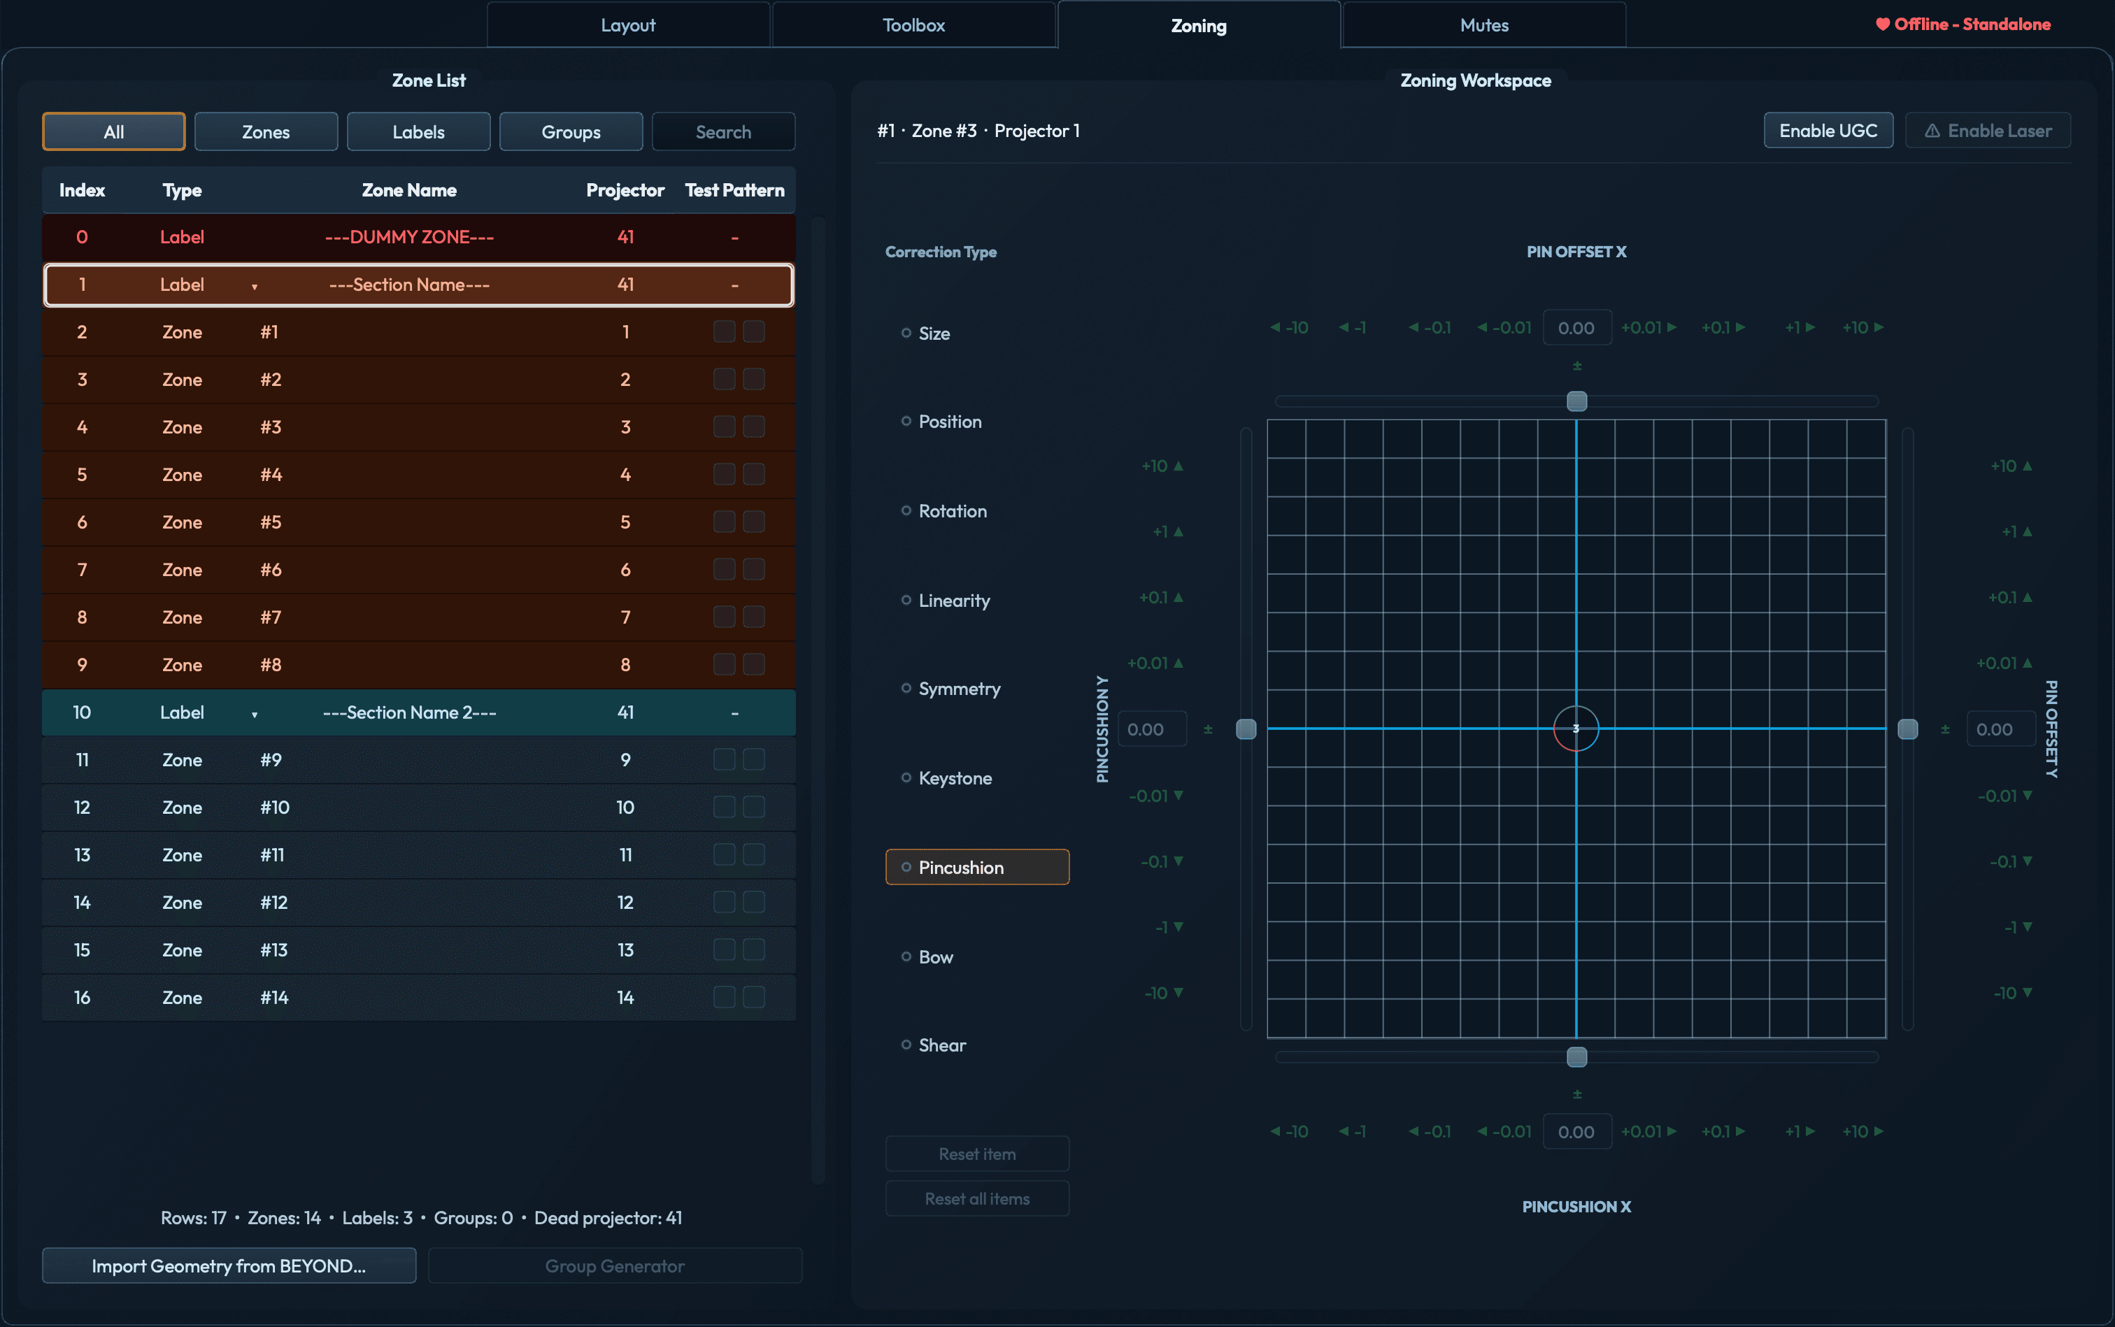Click the Pin Offset Y slider handle right of the grid
The width and height of the screenshot is (2115, 1327).
coord(1908,729)
